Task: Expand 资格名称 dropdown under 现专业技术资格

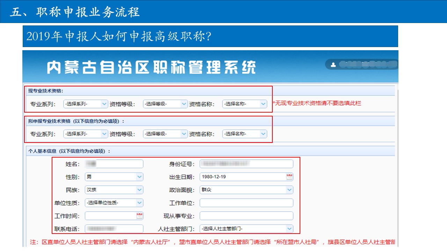Action: click(x=244, y=104)
